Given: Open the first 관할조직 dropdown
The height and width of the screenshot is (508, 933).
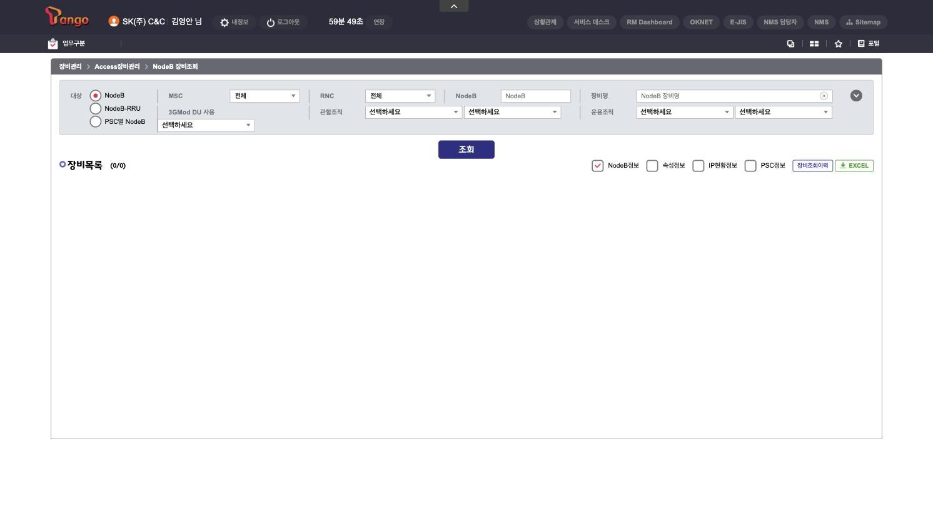Looking at the screenshot, I should coord(413,112).
